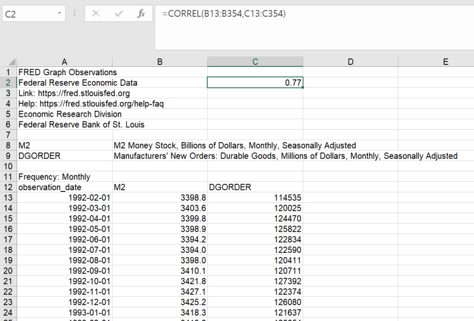Select row 24 header
474x321 pixels.
coord(8,313)
